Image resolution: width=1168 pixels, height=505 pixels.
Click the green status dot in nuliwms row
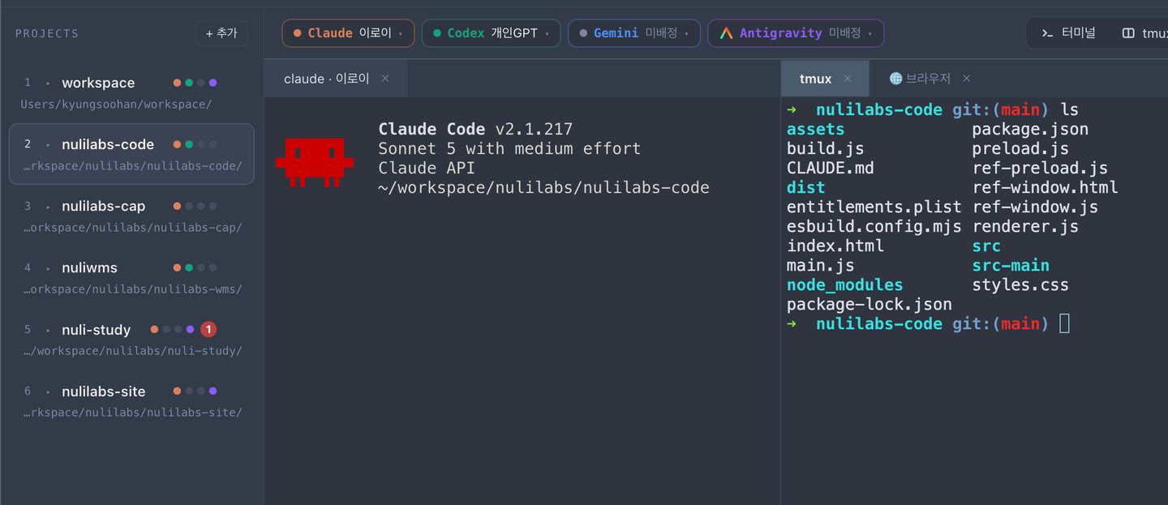tap(189, 267)
